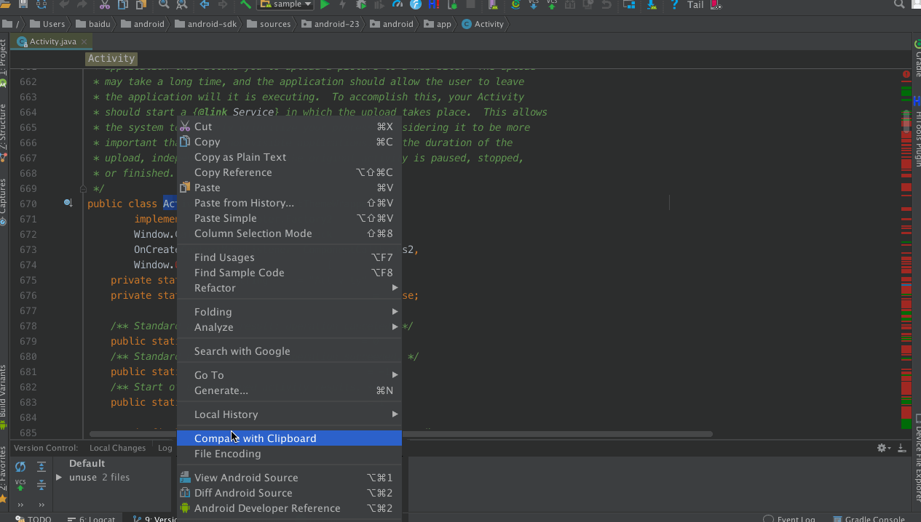Viewport: 921px width, 522px height.
Task: Click Expand All icon in Version Control
Action: (41, 467)
